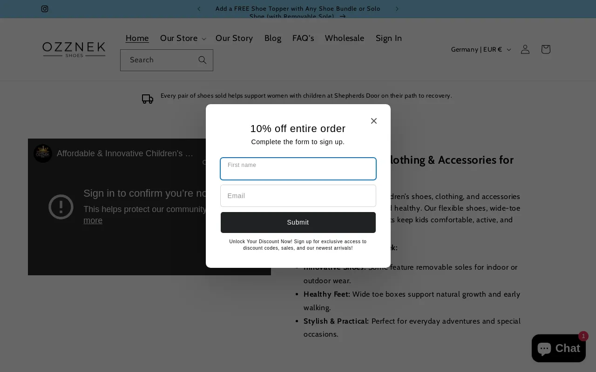The width and height of the screenshot is (596, 372).
Task: Click the search magnifier icon
Action: (x=202, y=60)
